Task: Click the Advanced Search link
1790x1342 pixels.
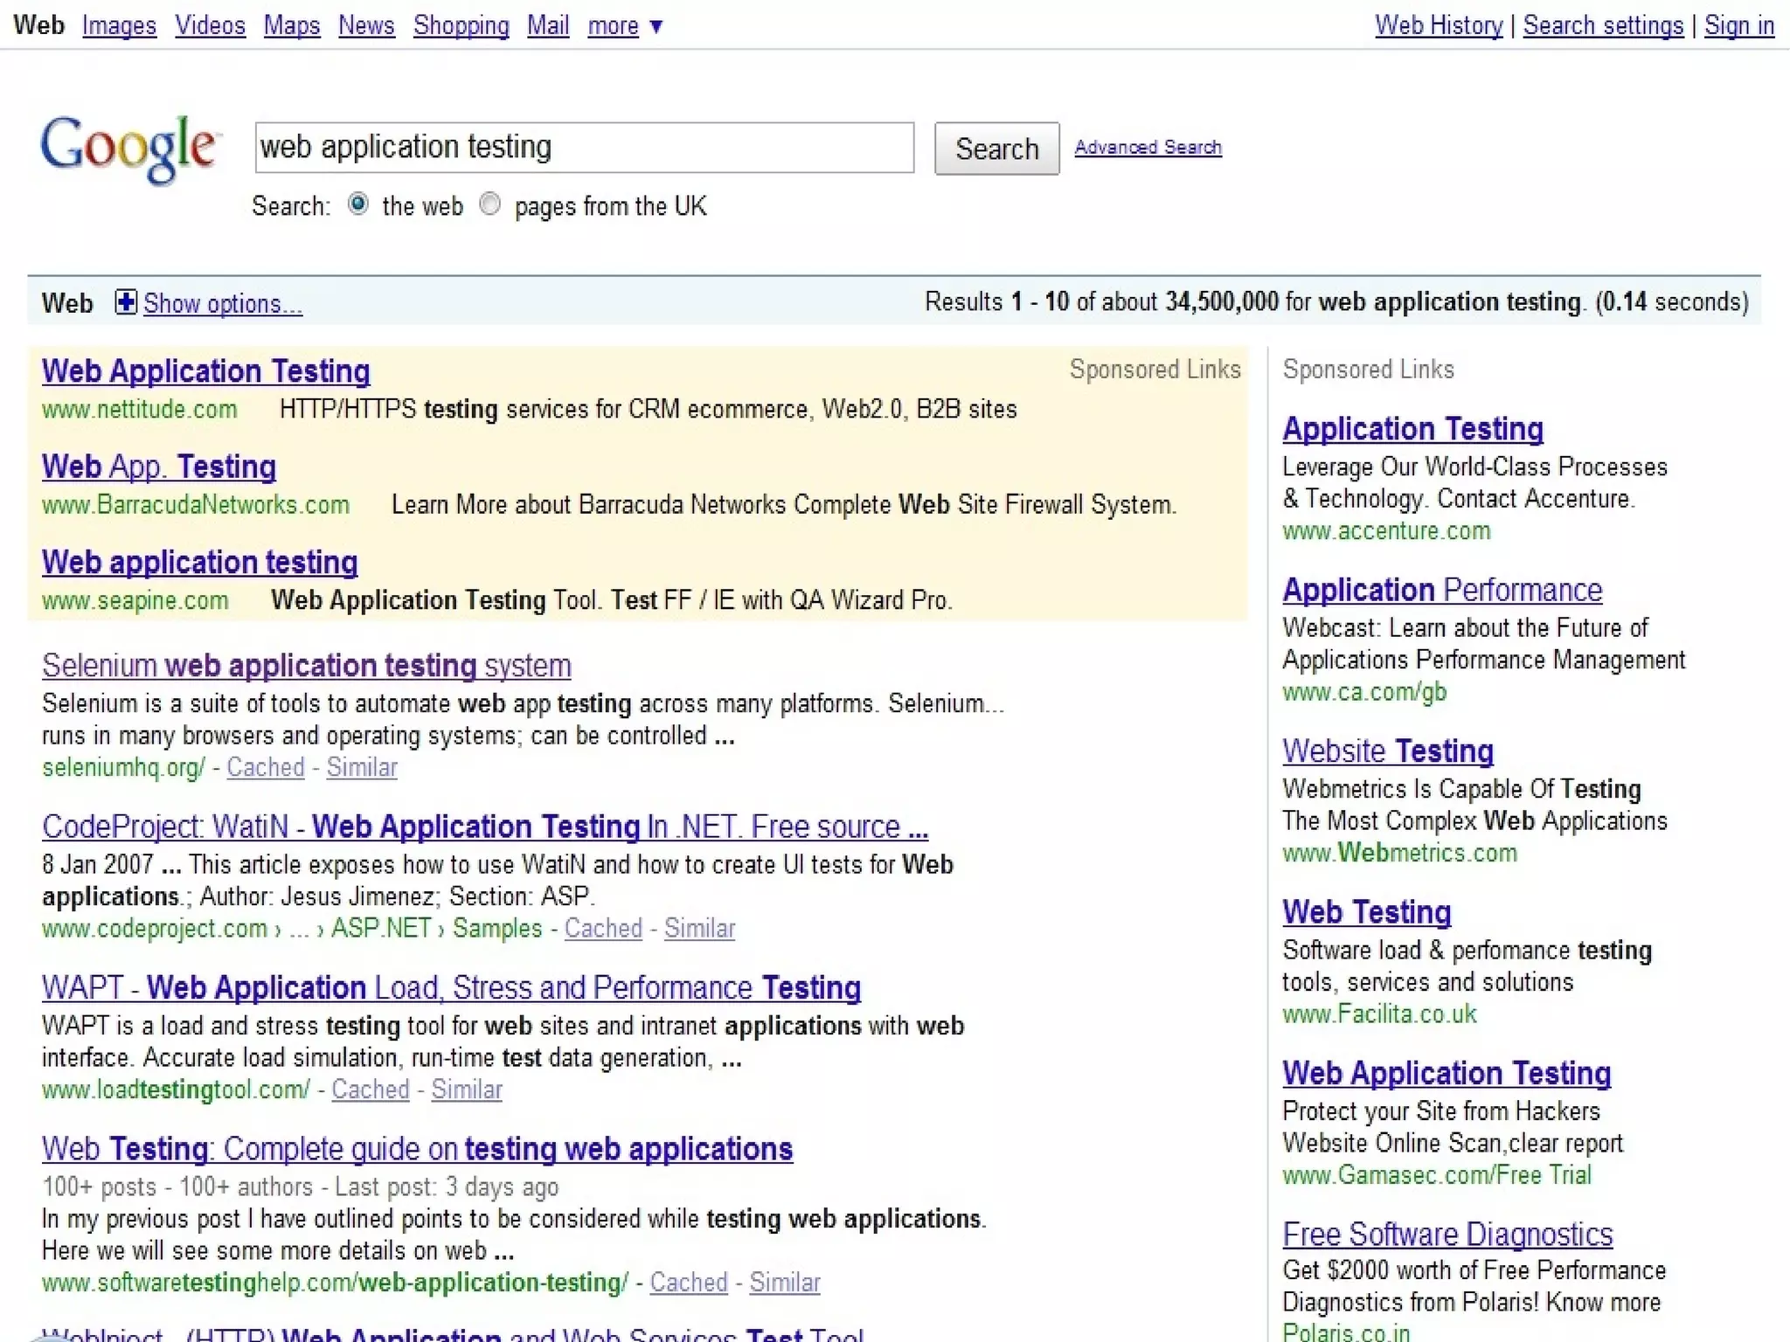Action: tap(1148, 148)
